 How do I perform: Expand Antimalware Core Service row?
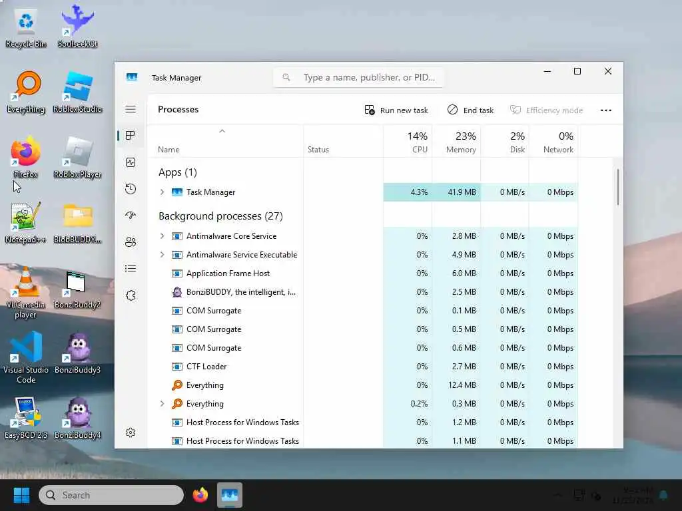tap(162, 236)
